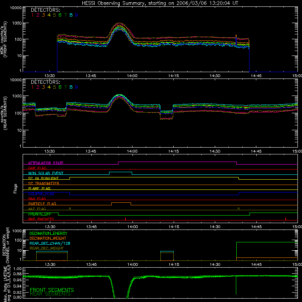Select detector 6 in front segments legend
This screenshot has width=302, height=302.
[60, 15]
